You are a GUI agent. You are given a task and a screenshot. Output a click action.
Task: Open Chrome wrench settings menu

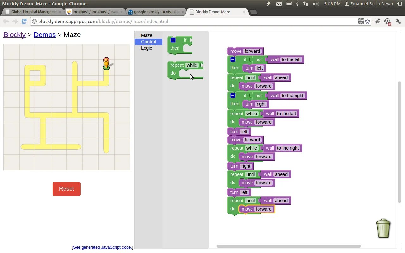pos(398,21)
